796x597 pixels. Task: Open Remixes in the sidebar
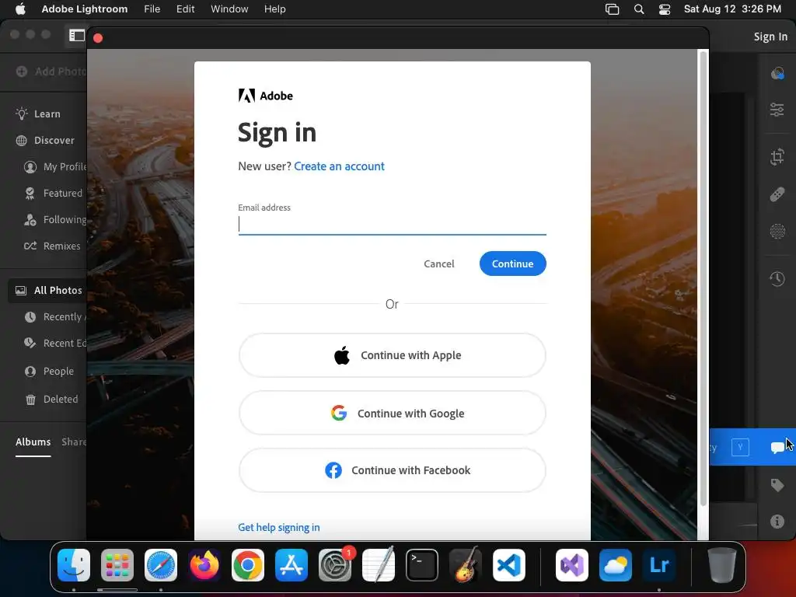52,246
